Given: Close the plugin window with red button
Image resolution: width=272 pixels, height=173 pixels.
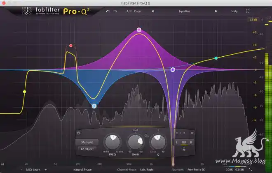Looking at the screenshot, I should point(3,3).
